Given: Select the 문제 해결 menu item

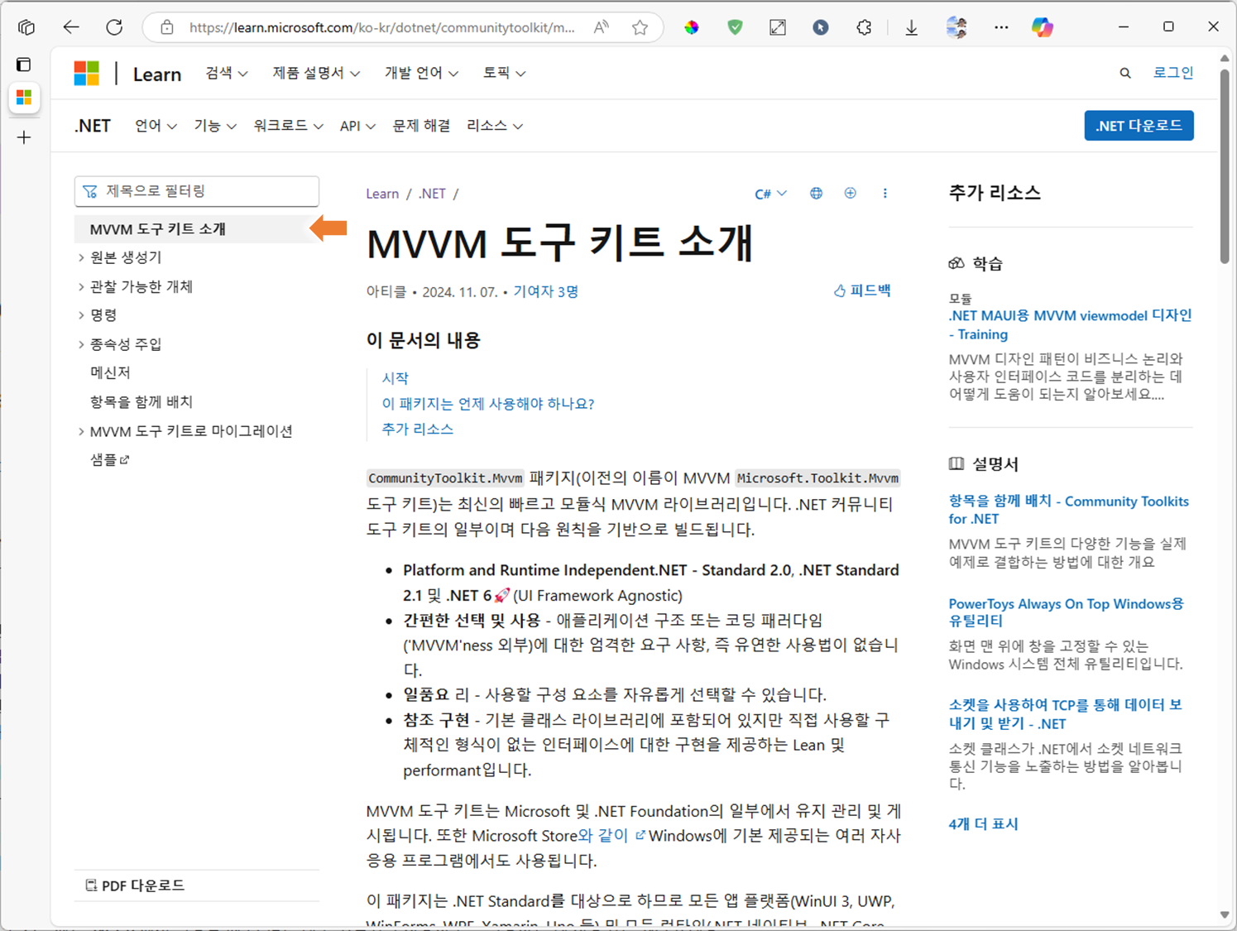Looking at the screenshot, I should coord(421,126).
